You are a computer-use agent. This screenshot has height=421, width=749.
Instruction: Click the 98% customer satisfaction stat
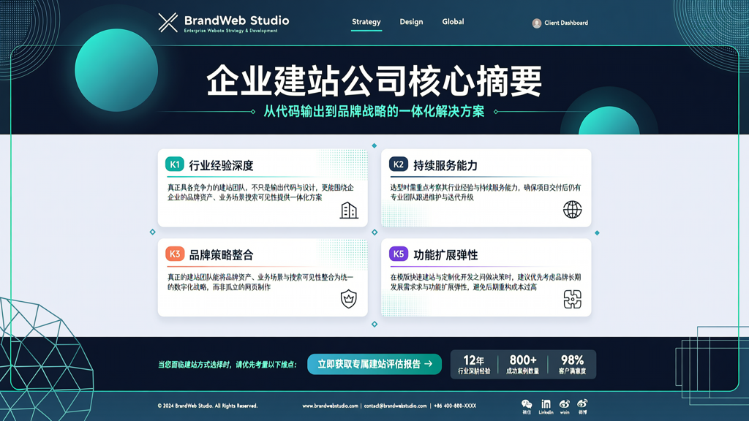click(572, 364)
